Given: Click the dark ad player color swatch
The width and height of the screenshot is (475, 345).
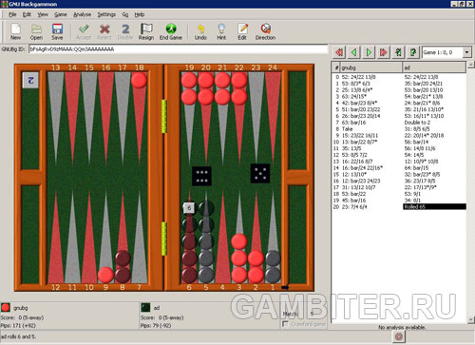Looking at the screenshot, I should (145, 308).
